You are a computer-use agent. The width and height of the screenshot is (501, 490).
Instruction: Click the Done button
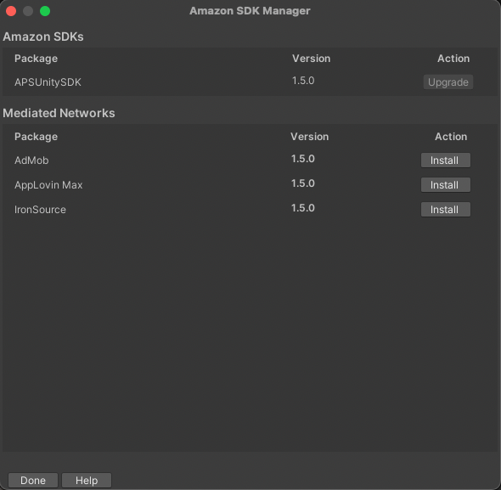33,480
